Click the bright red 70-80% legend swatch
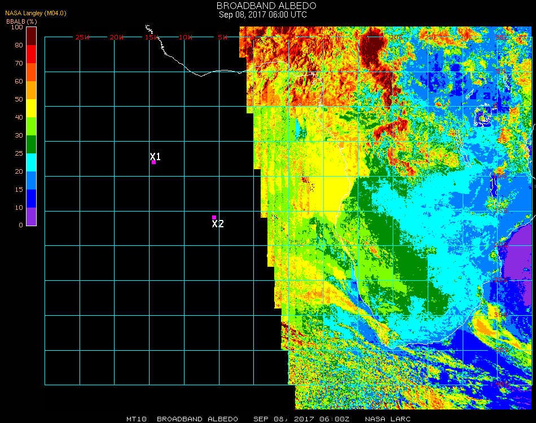536x423 pixels. pos(32,54)
